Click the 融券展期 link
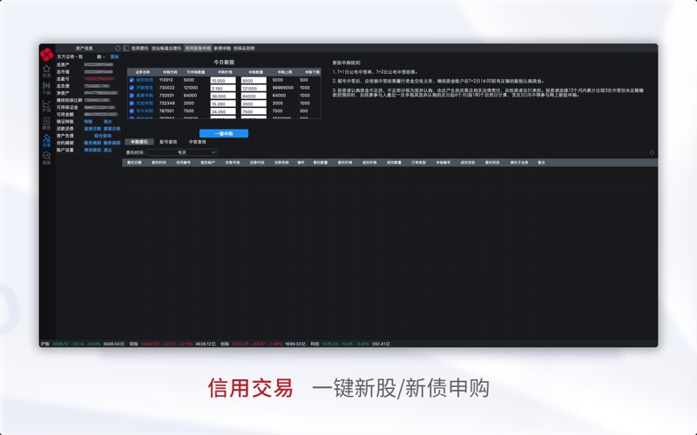The width and height of the screenshot is (697, 435). click(x=112, y=143)
